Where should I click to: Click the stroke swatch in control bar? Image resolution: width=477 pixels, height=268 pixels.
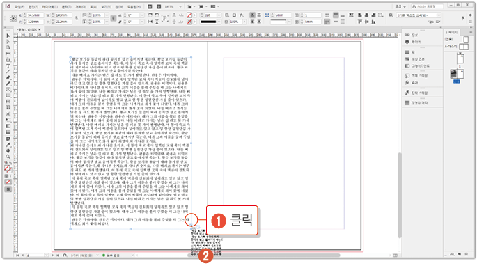(189, 22)
